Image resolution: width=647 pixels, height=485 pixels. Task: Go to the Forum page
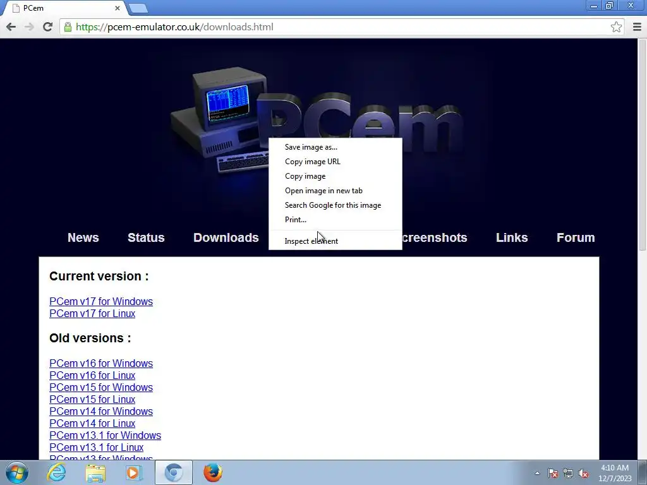tap(576, 237)
